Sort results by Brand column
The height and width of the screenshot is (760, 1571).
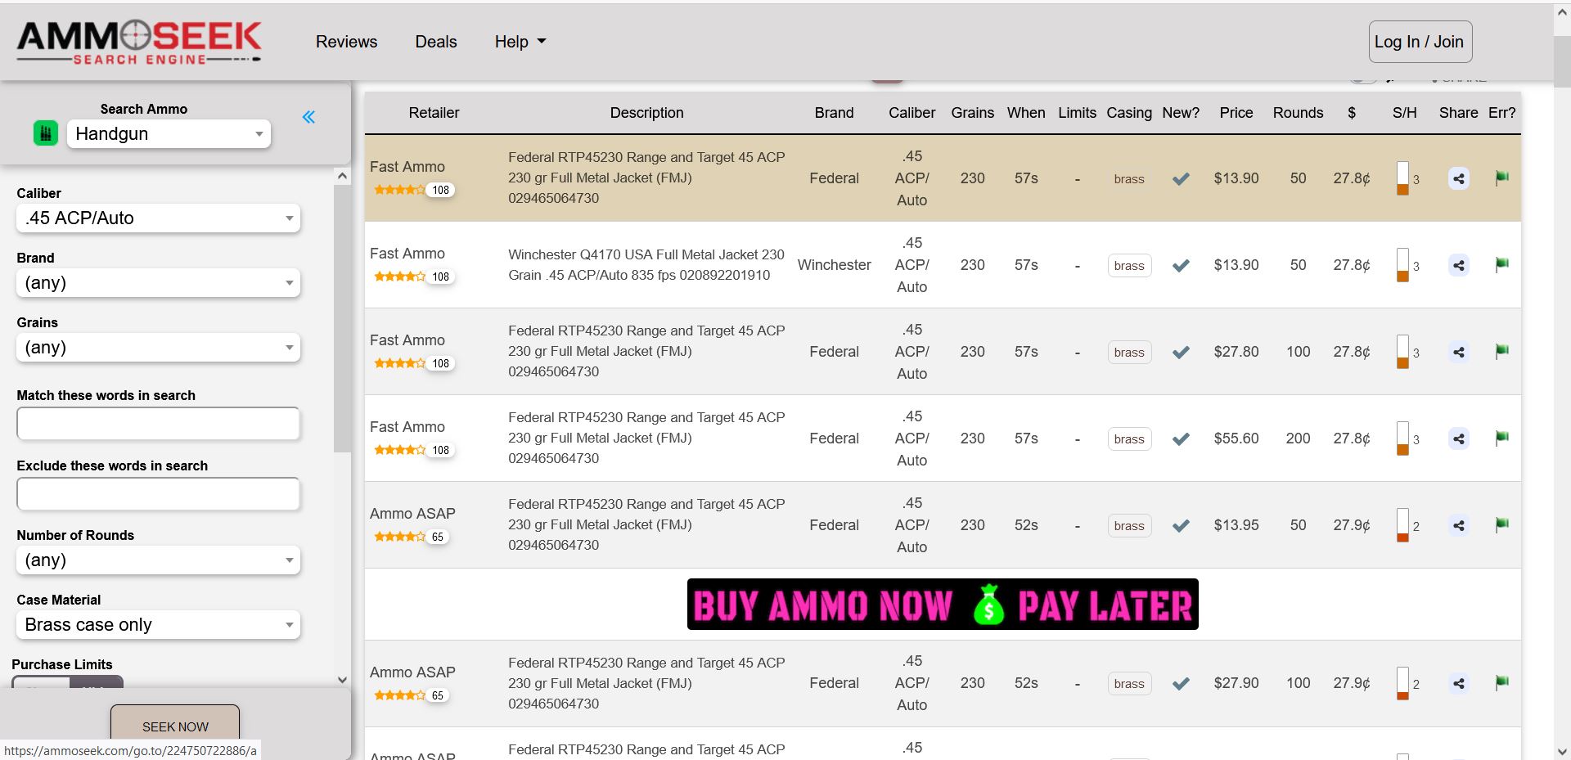(x=834, y=113)
